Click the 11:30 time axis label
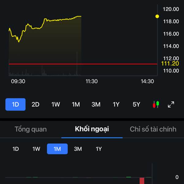Viewport: 184px width, 184px height. (91, 81)
